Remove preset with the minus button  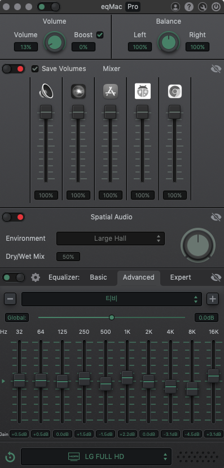[10, 299]
